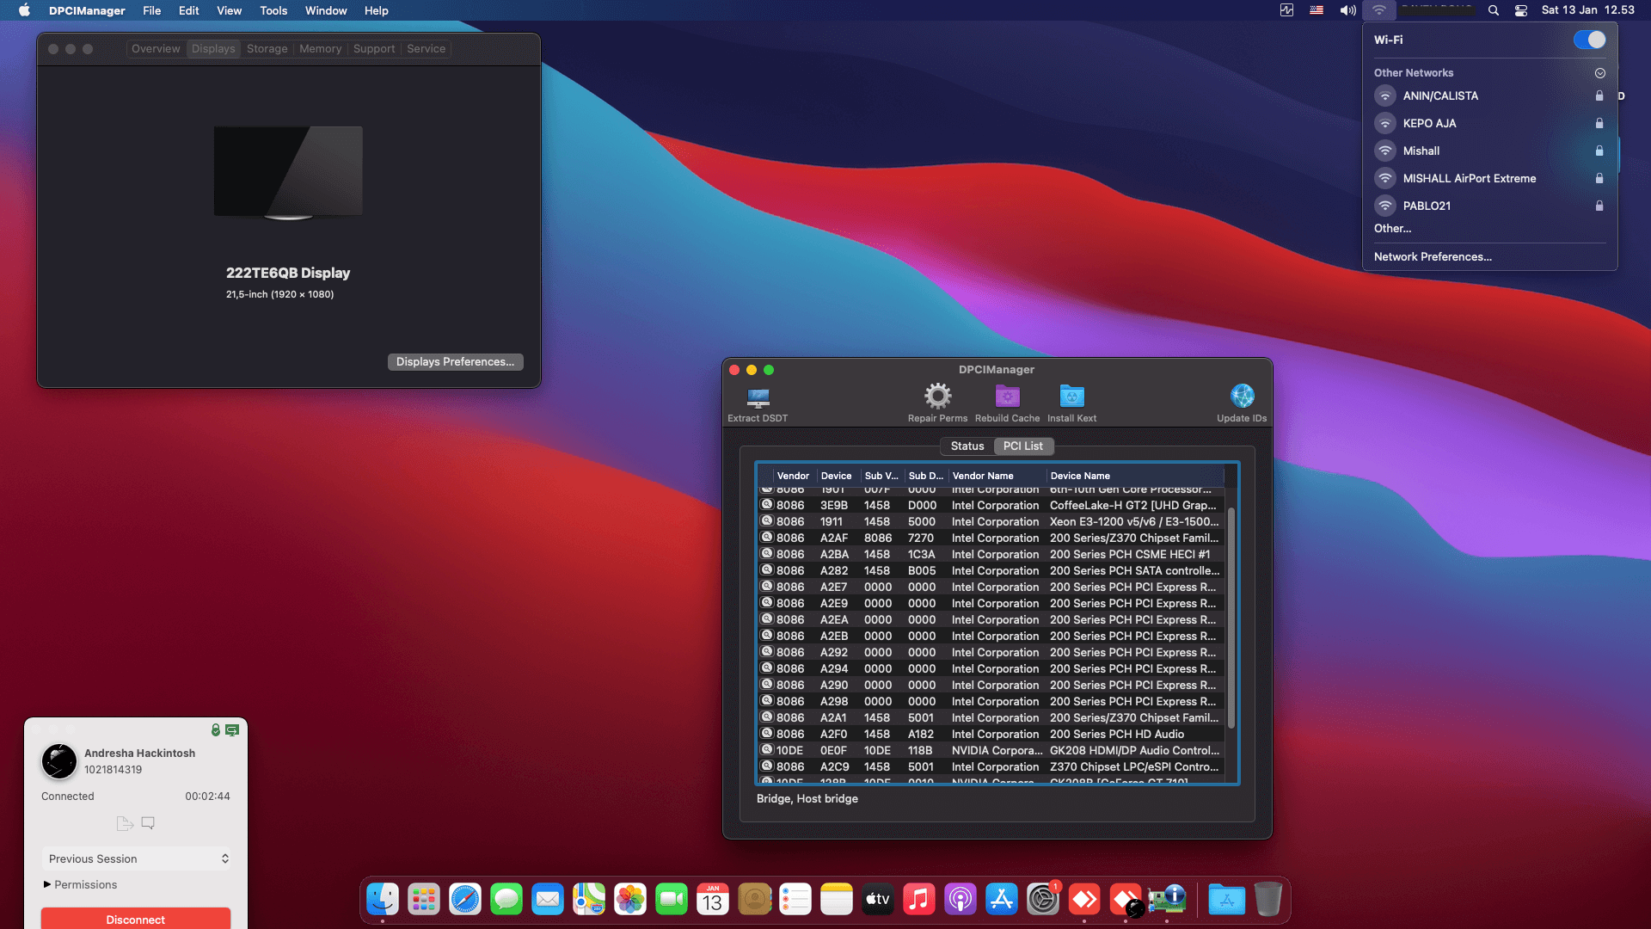Open the Tools menu
1651x929 pixels.
tap(273, 10)
